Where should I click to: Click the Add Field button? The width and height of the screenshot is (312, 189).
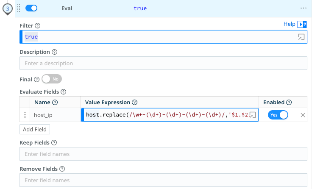[x=35, y=129]
